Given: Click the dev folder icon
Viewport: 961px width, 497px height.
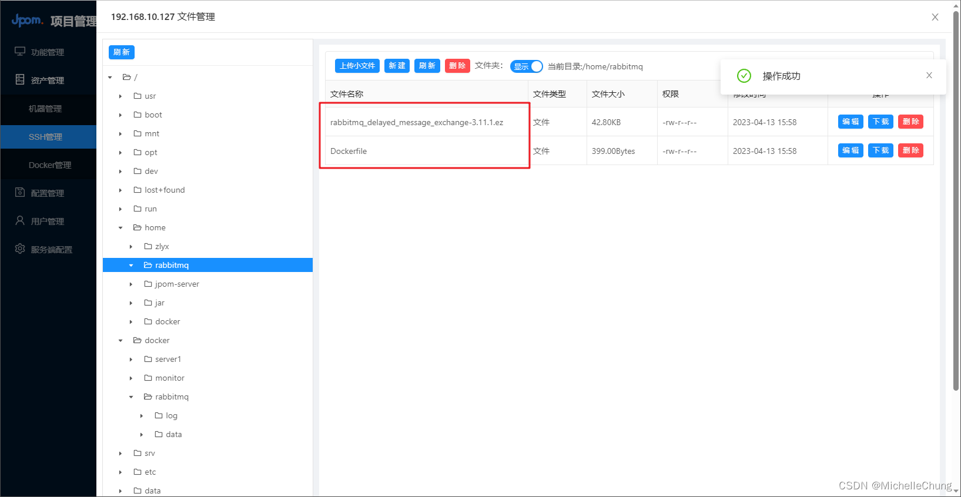Looking at the screenshot, I should coord(138,171).
